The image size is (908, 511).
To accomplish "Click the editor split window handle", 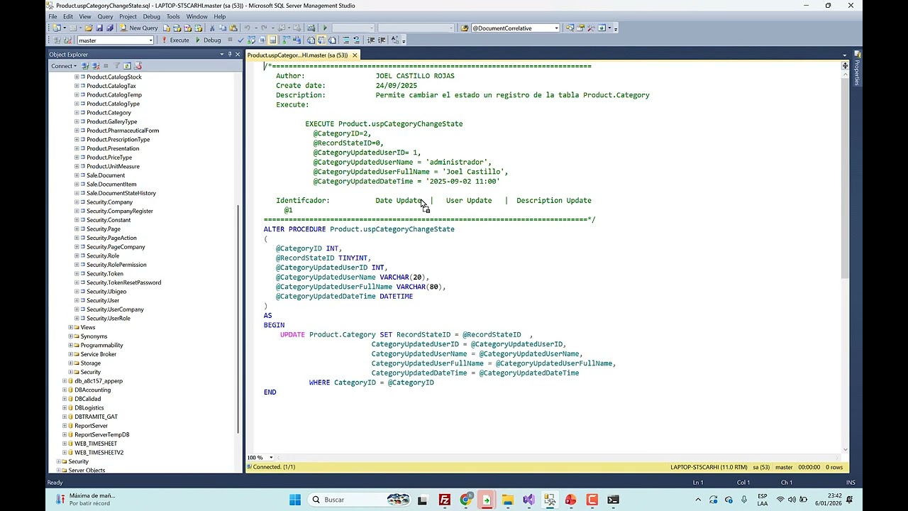I will click(845, 65).
